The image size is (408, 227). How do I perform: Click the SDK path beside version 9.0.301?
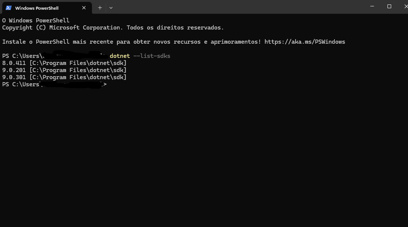coord(78,77)
